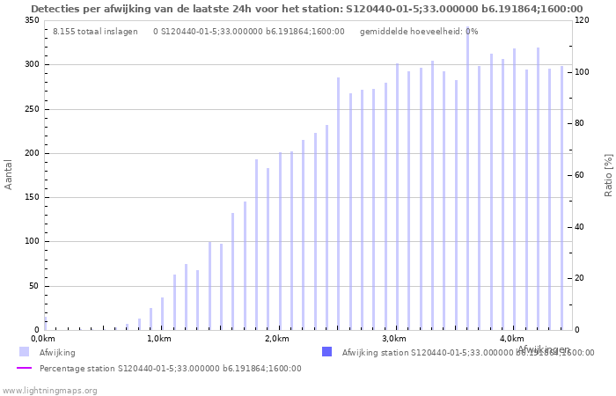The width and height of the screenshot is (616, 396).
Task: Click the '60' right axis value
Action: click(x=579, y=175)
